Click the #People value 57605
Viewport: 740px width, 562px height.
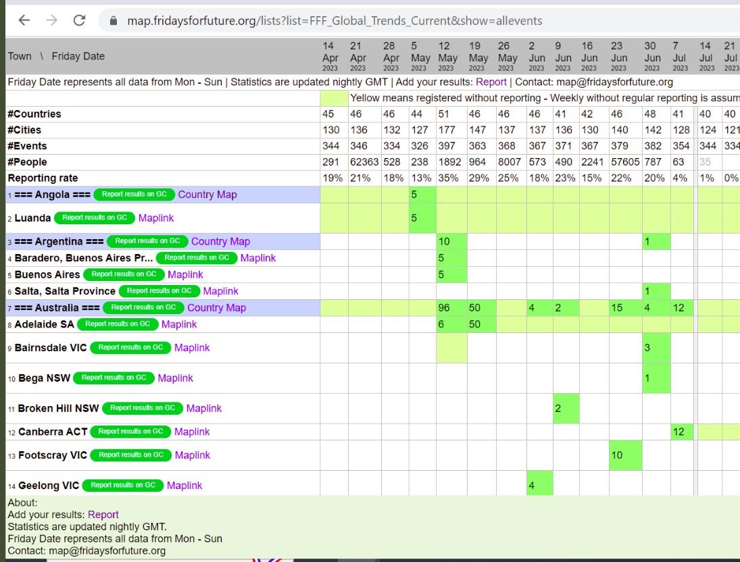pyautogui.click(x=625, y=162)
